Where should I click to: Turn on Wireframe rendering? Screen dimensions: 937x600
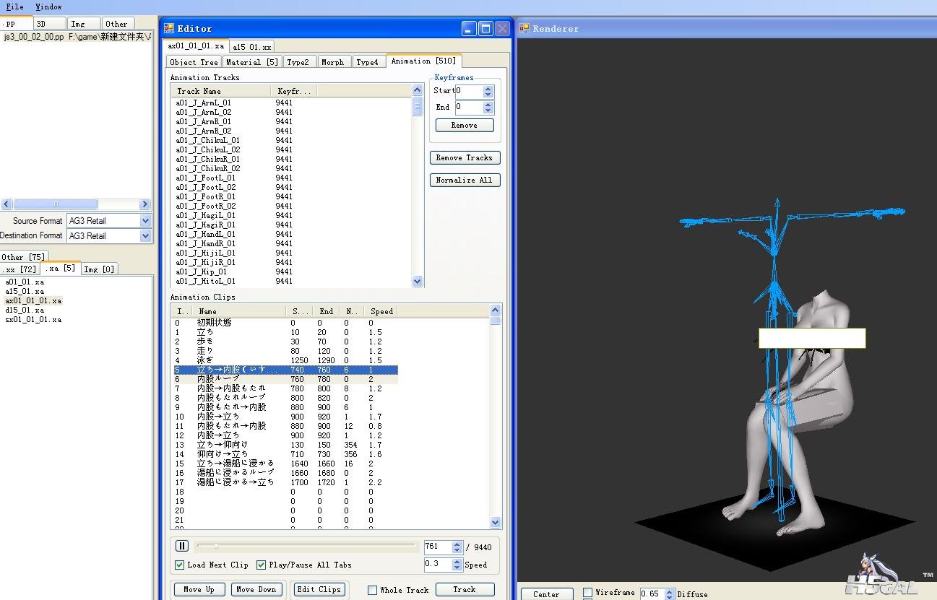pyautogui.click(x=587, y=593)
